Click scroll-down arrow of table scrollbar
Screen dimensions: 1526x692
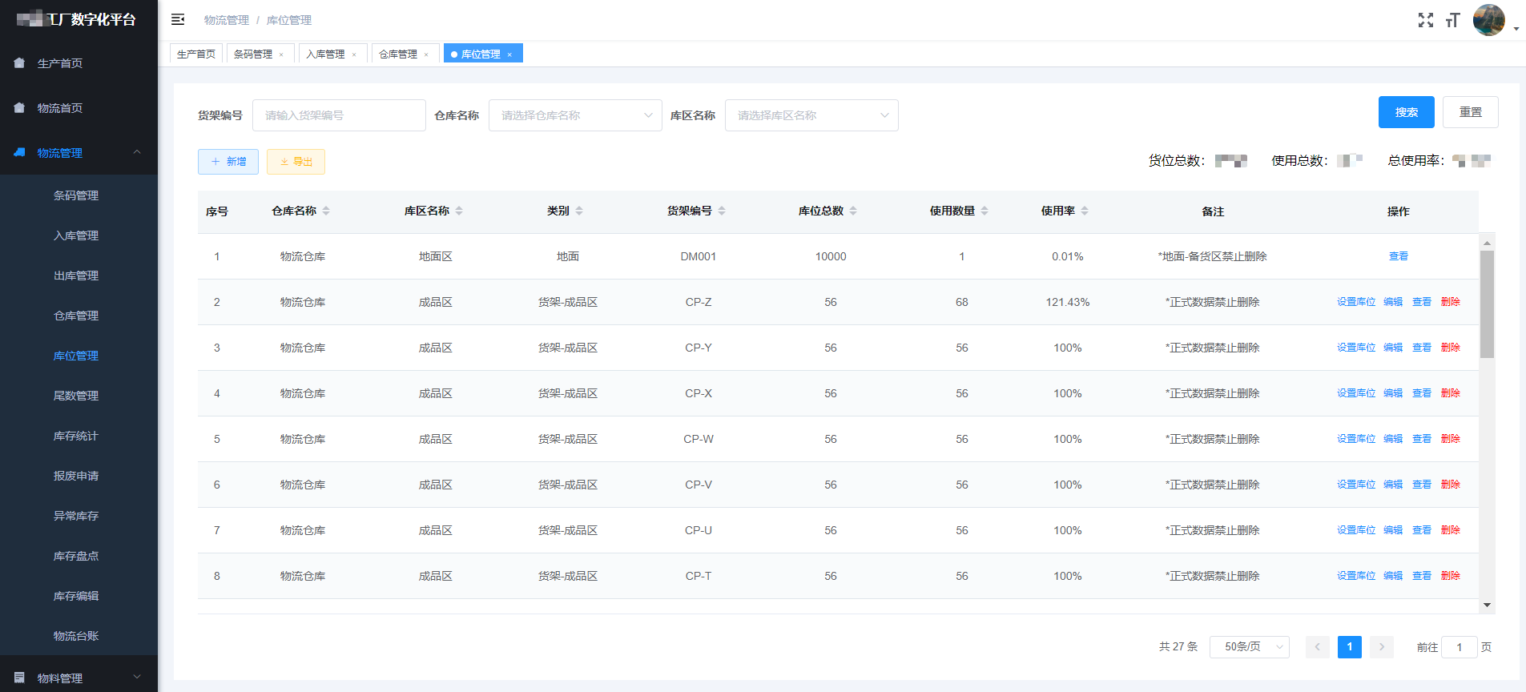click(x=1487, y=605)
